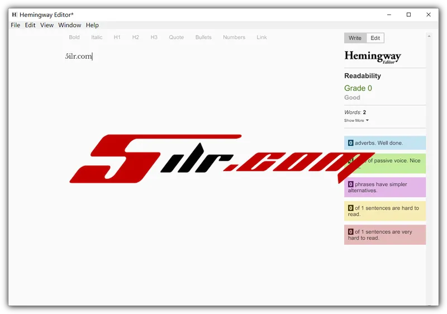Image resolution: width=447 pixels, height=314 pixels.
Task: Click the text 5ilr.com in the editor
Action: pos(78,56)
